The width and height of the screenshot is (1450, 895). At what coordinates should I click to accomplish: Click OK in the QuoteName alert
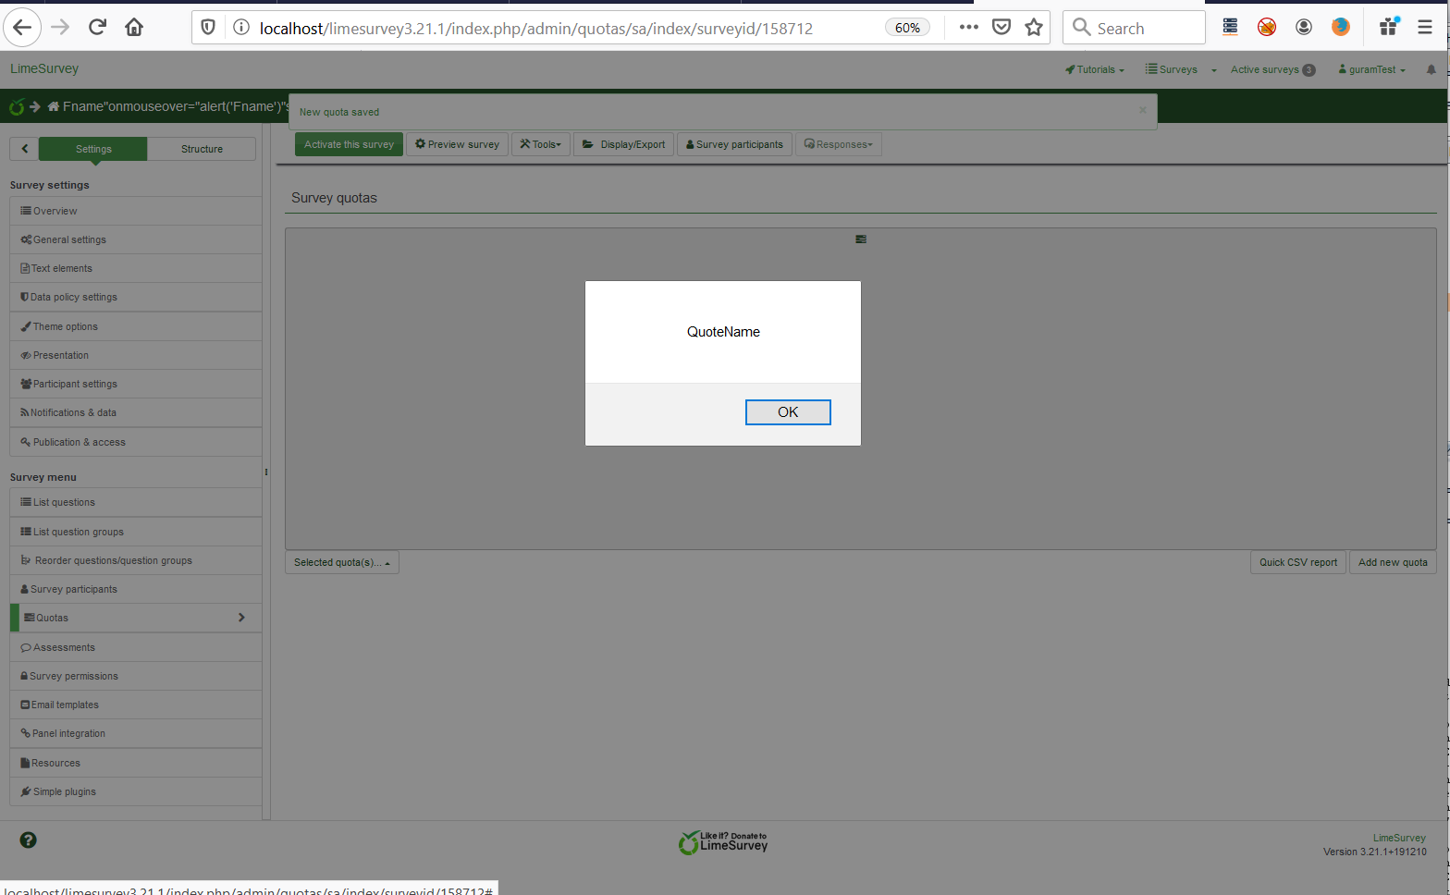click(x=788, y=412)
